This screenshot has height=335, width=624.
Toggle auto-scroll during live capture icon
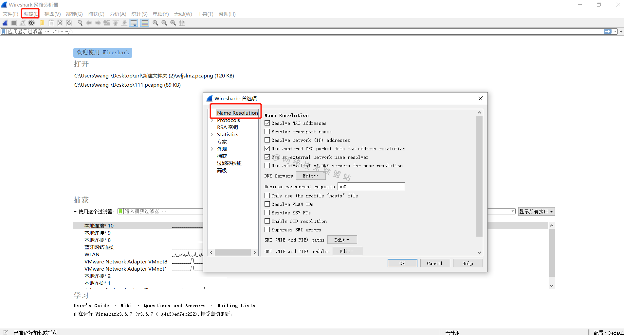(x=134, y=23)
